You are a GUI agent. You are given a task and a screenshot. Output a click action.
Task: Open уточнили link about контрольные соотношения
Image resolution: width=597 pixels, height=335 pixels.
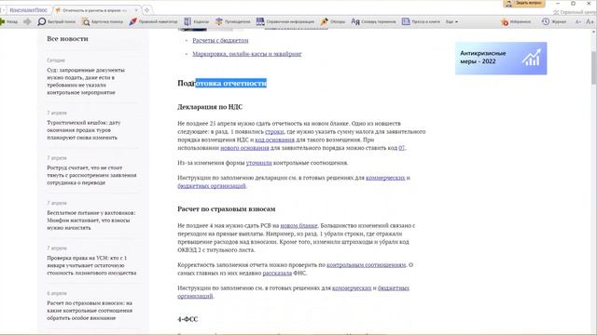click(x=258, y=163)
